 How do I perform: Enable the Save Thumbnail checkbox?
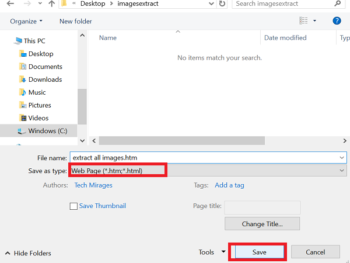(73, 206)
